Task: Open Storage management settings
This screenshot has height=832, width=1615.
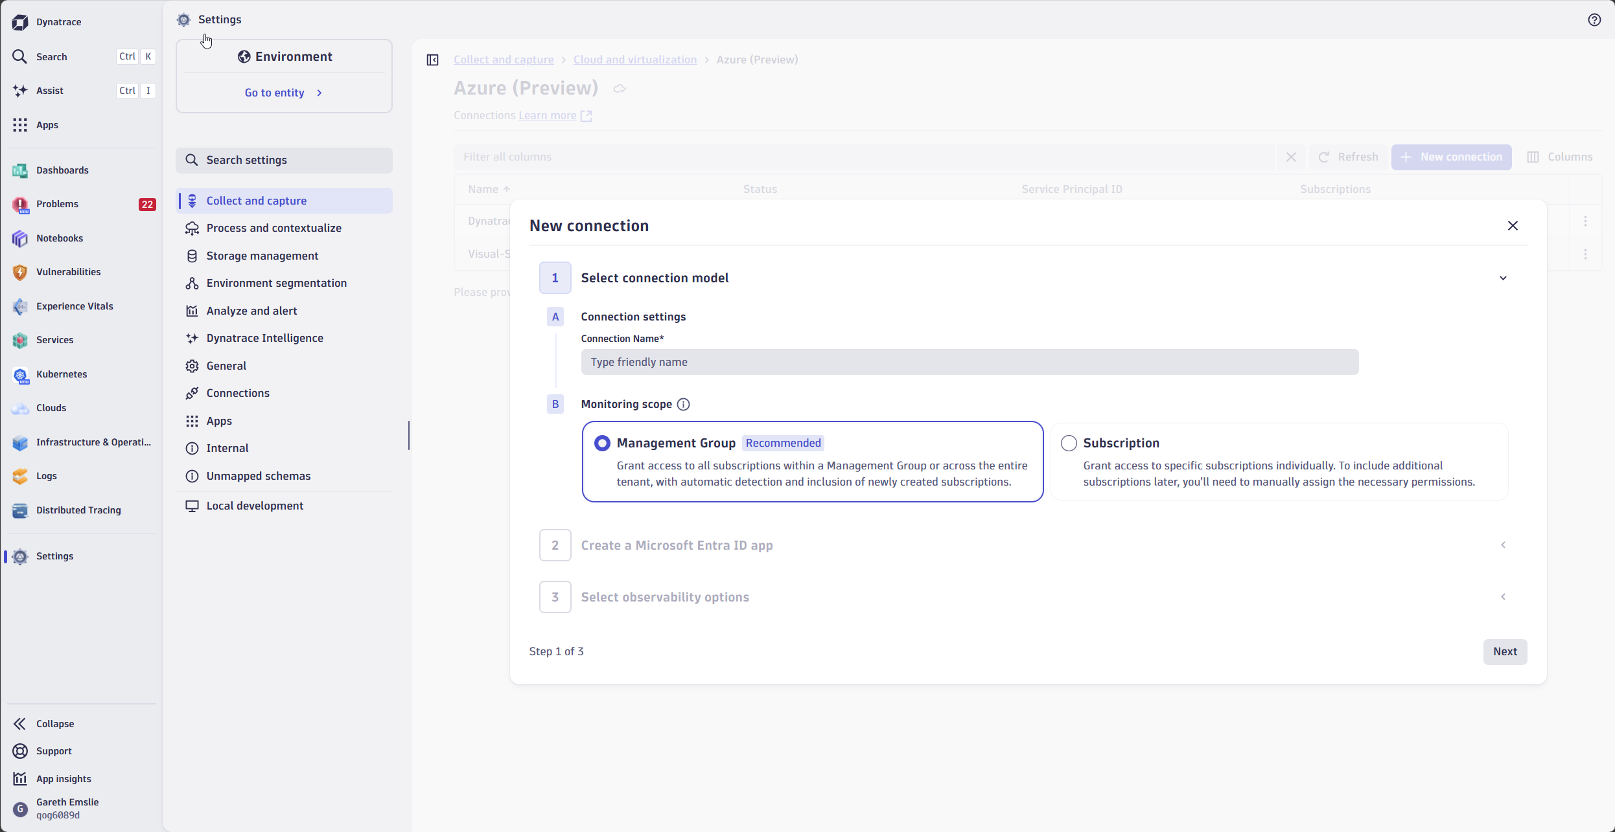Action: [285, 256]
